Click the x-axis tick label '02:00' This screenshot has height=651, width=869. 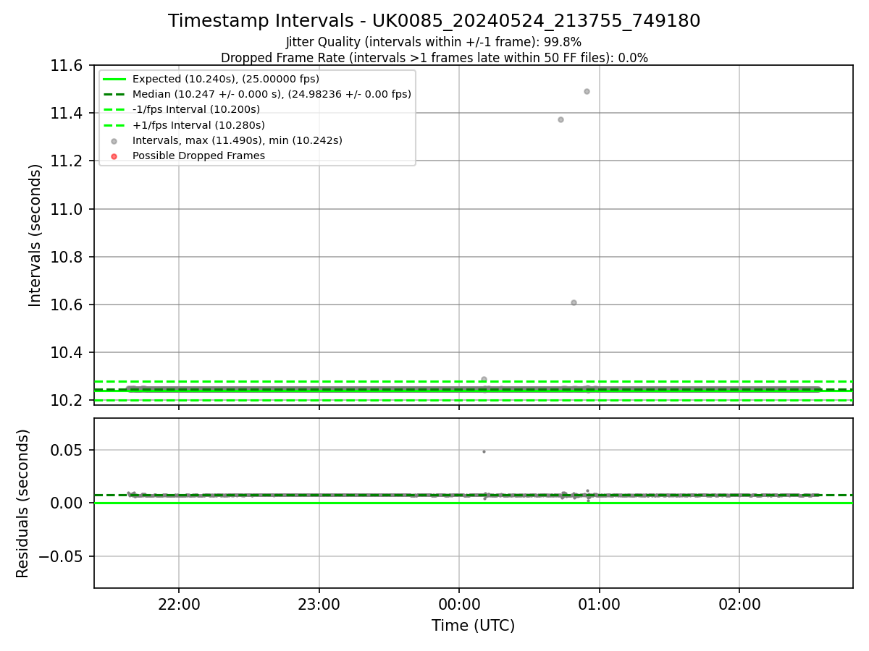pos(739,604)
